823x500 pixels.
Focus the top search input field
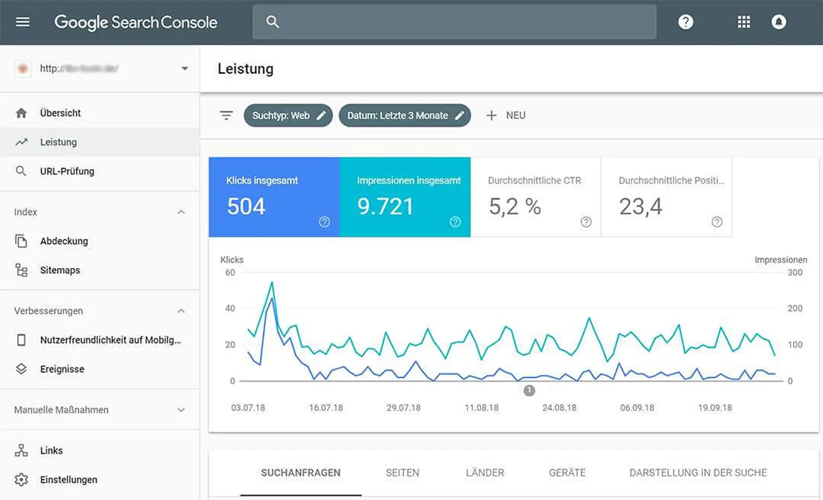454,22
